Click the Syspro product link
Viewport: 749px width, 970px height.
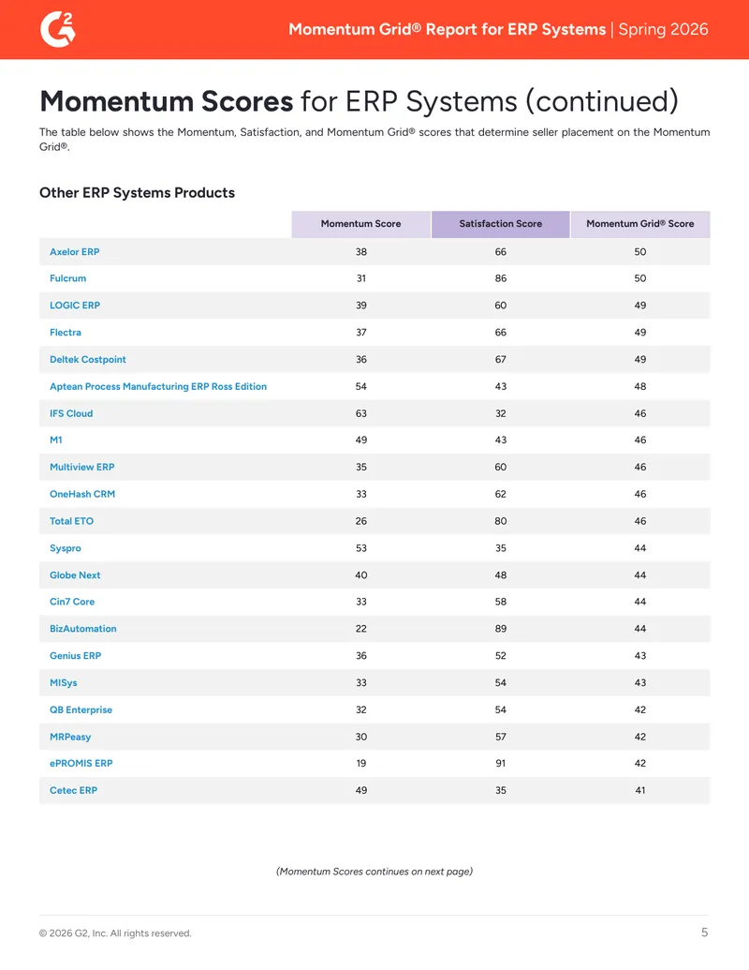point(66,548)
